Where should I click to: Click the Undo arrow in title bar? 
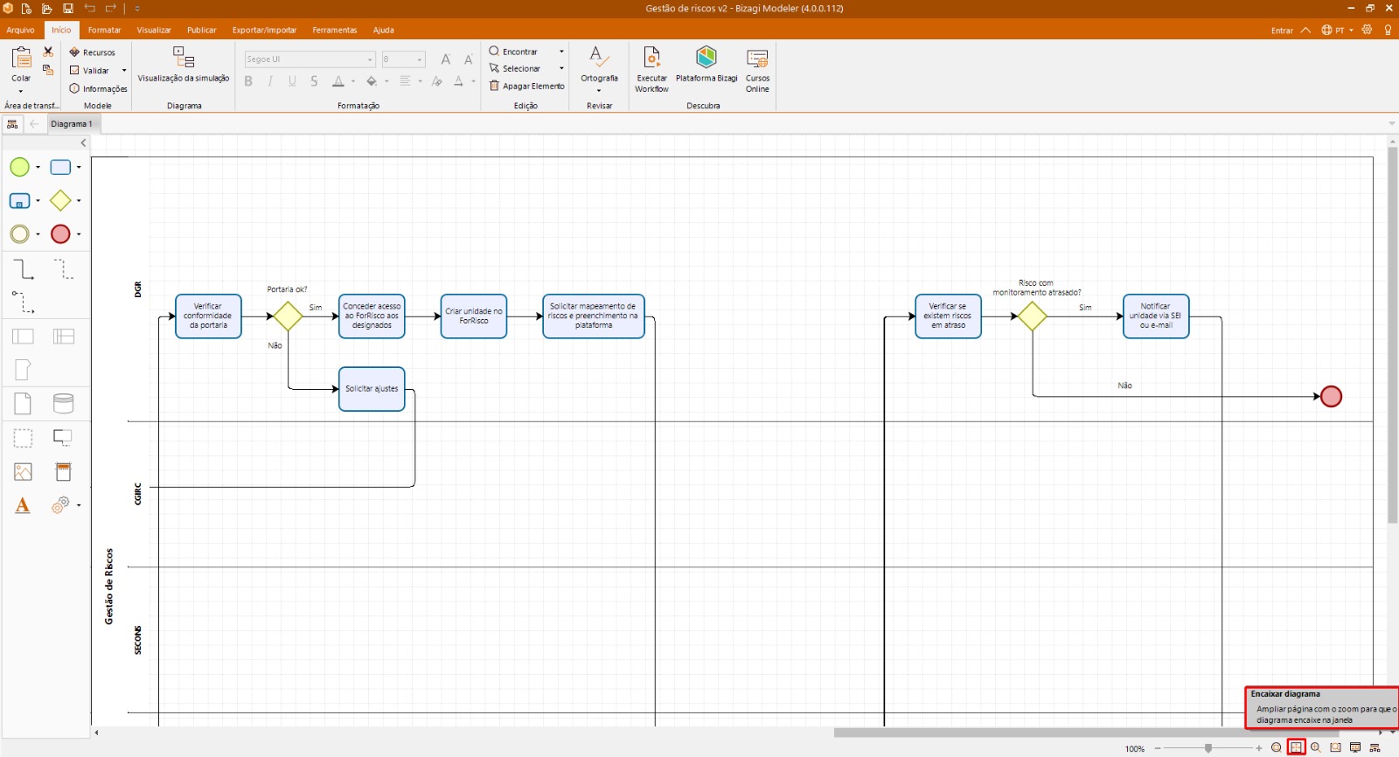tap(89, 8)
